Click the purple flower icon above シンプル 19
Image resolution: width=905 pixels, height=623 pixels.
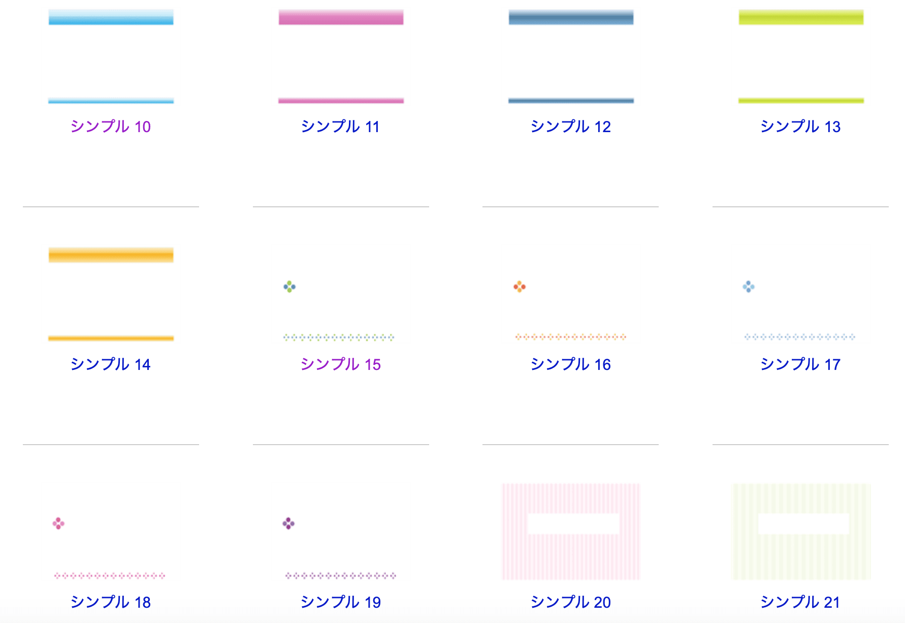tap(288, 523)
